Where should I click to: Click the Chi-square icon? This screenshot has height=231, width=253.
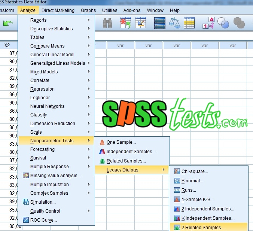(177, 171)
